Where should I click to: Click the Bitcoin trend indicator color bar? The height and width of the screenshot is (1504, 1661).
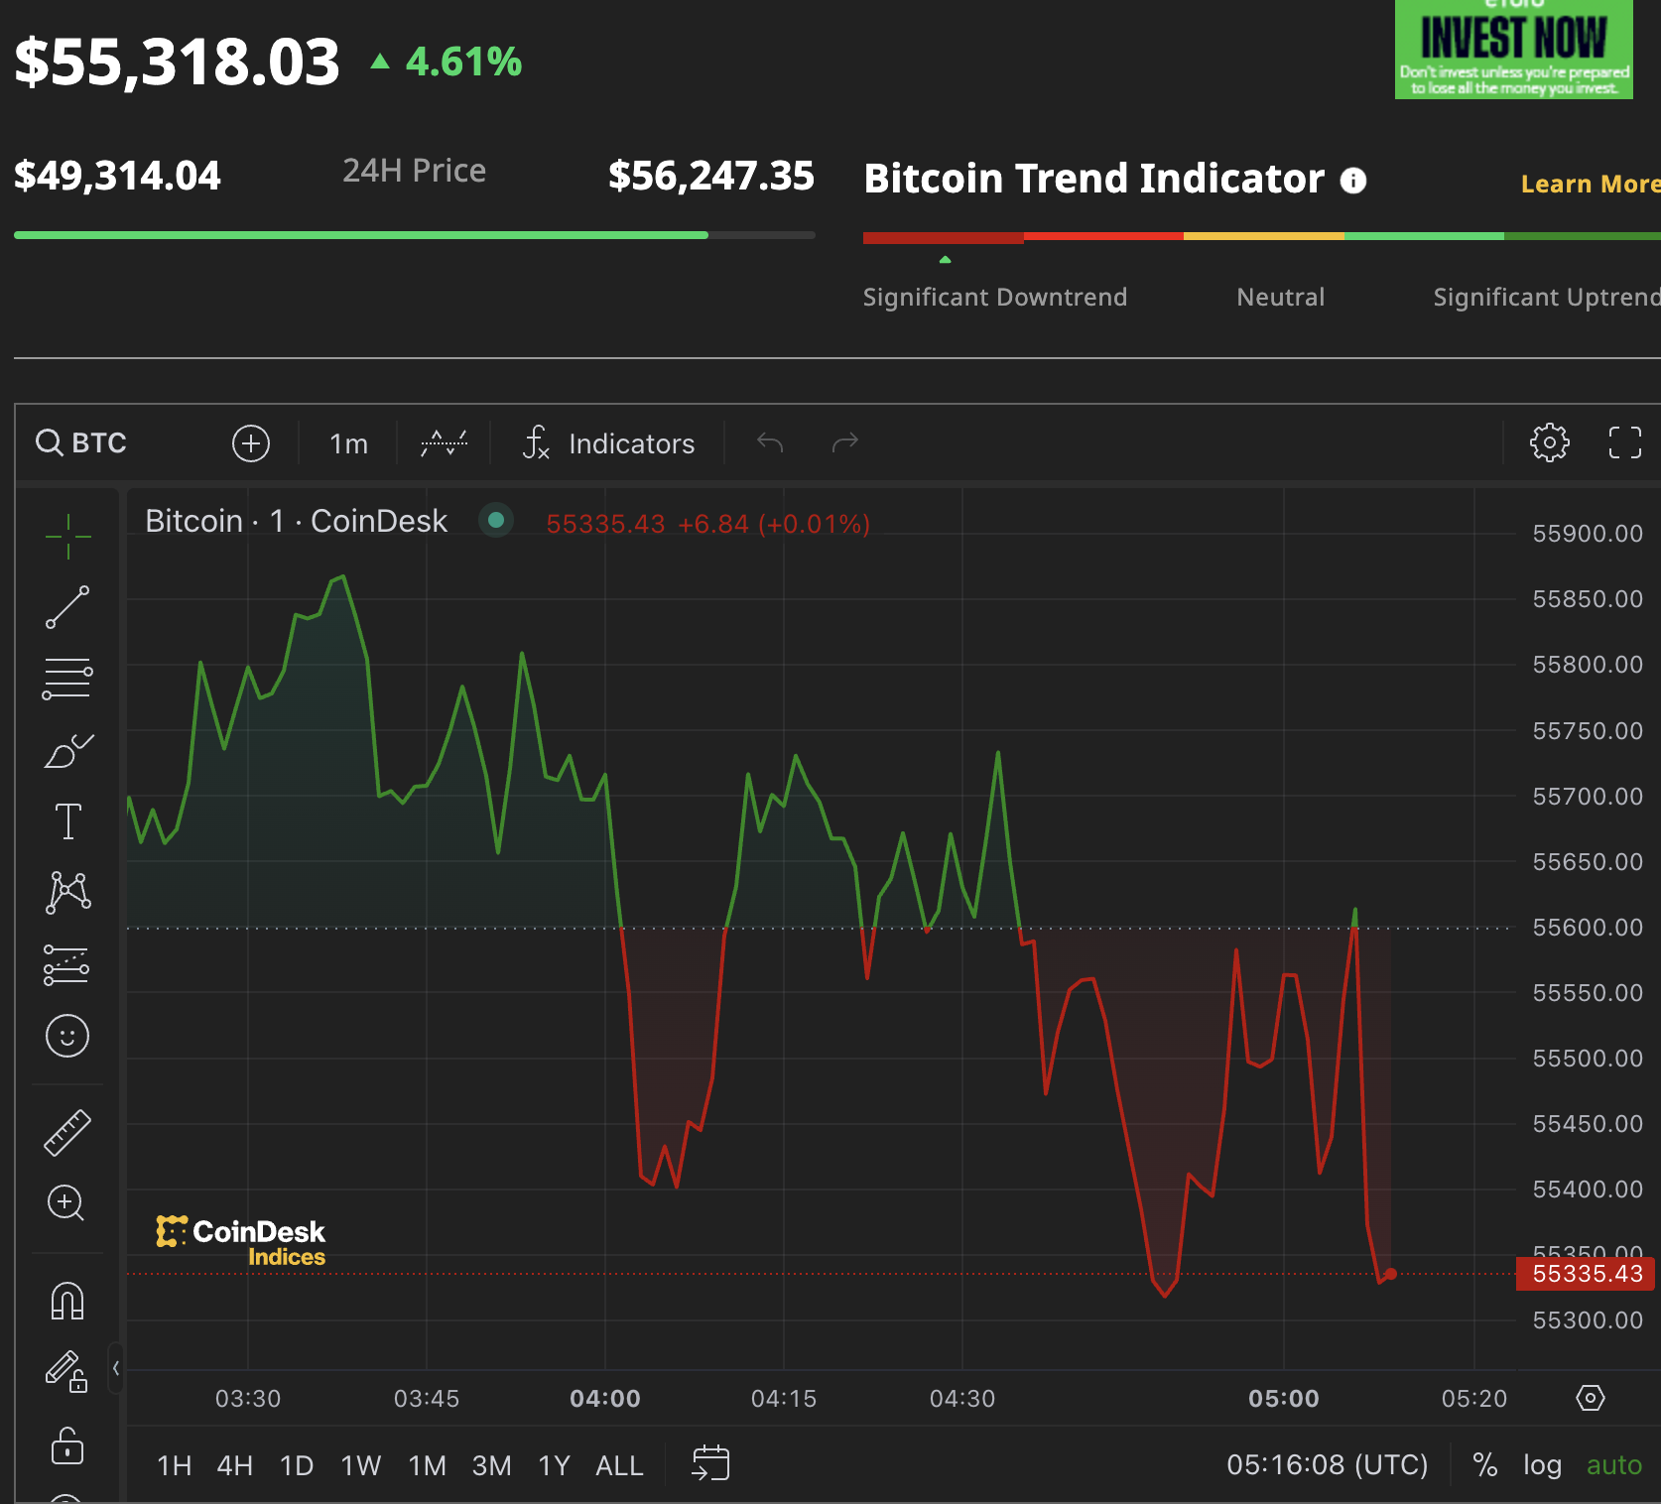click(x=1262, y=237)
